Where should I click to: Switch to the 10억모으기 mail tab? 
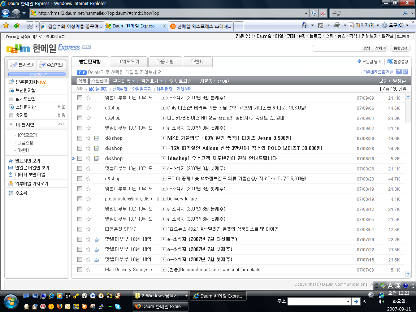click(x=129, y=61)
